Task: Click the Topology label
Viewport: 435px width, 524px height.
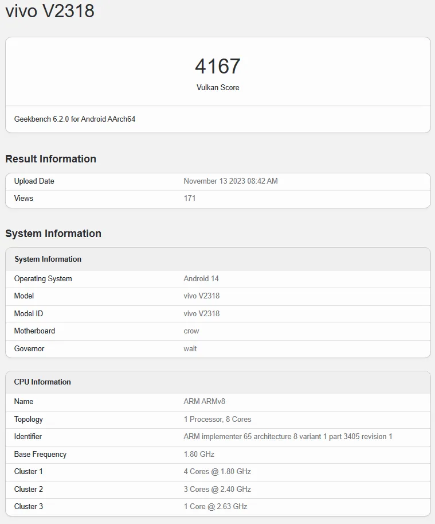Action: coord(28,420)
